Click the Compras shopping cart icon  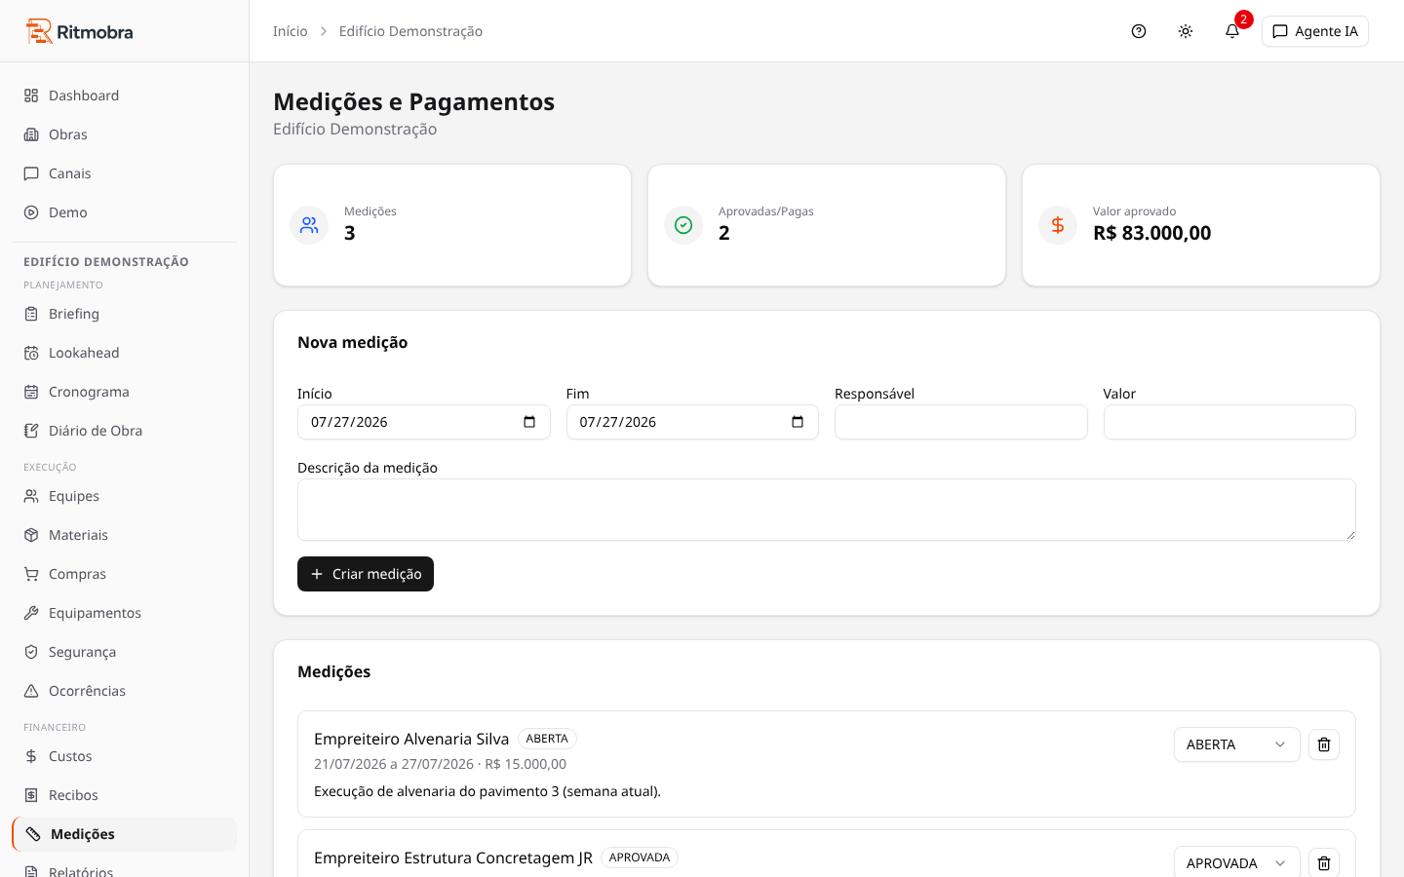pyautogui.click(x=31, y=574)
